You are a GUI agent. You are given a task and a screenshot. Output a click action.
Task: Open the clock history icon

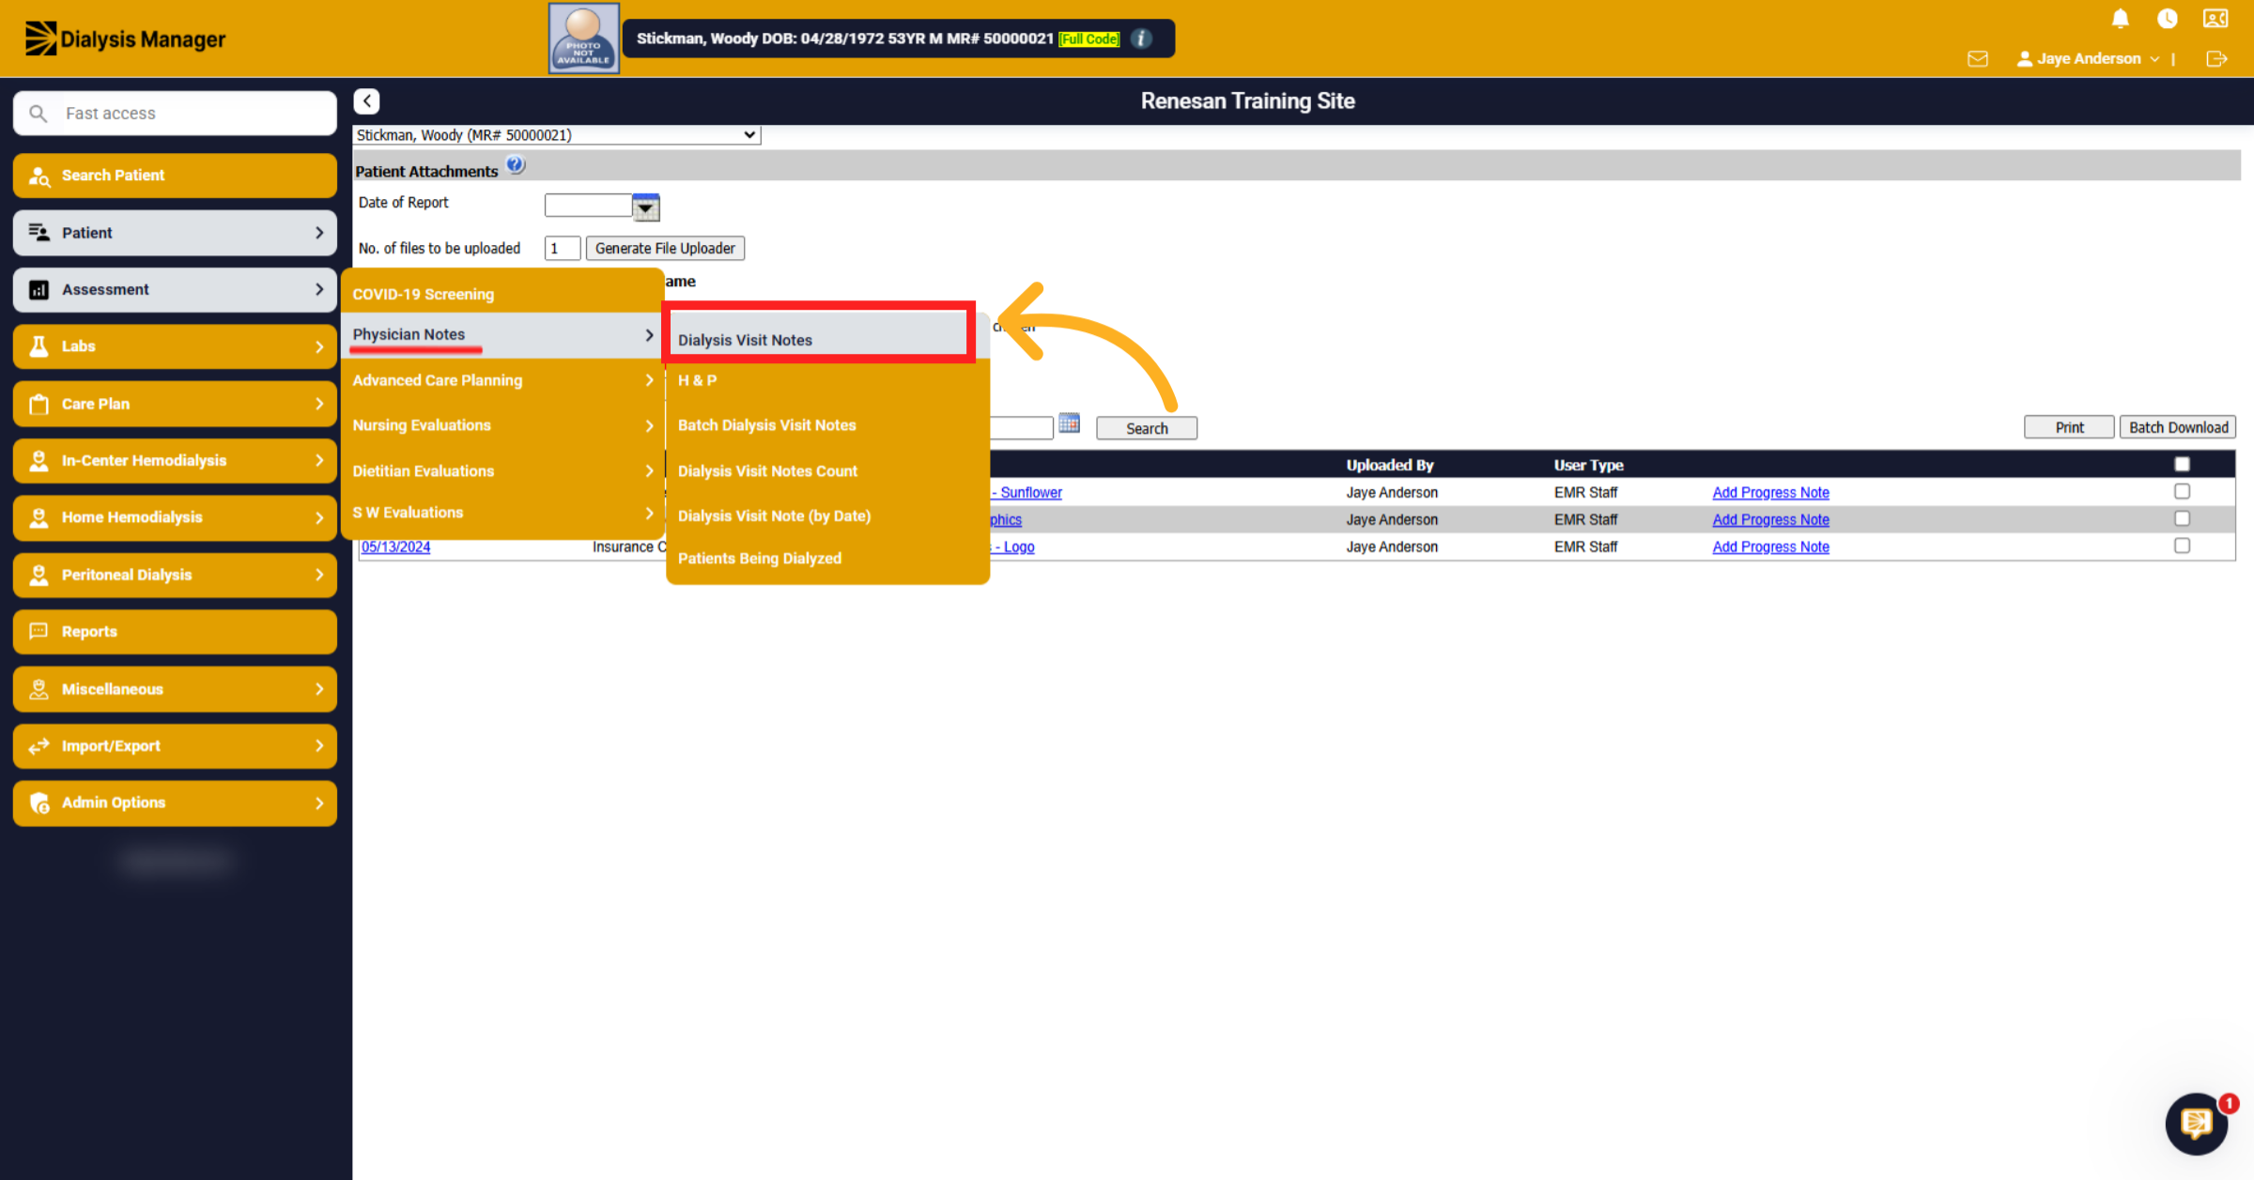click(2168, 19)
